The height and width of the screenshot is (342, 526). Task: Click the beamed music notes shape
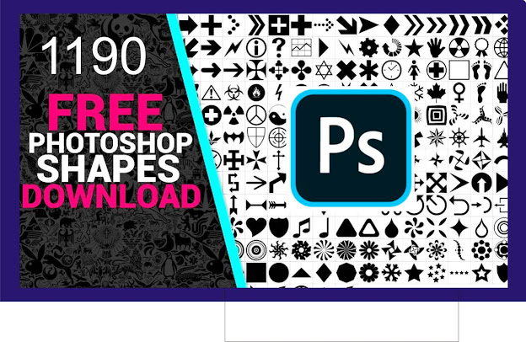(302, 228)
